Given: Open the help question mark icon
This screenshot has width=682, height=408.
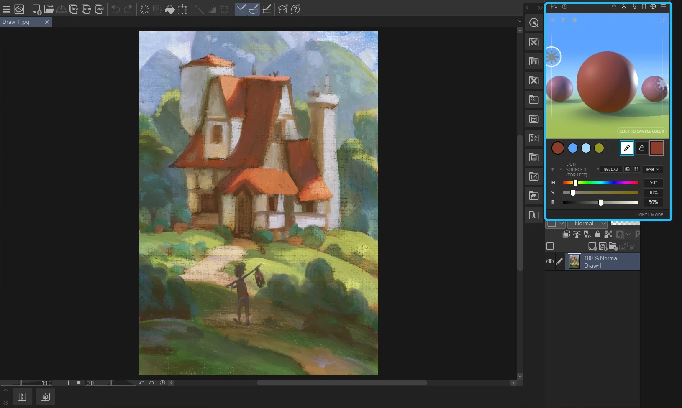Looking at the screenshot, I should (296, 9).
